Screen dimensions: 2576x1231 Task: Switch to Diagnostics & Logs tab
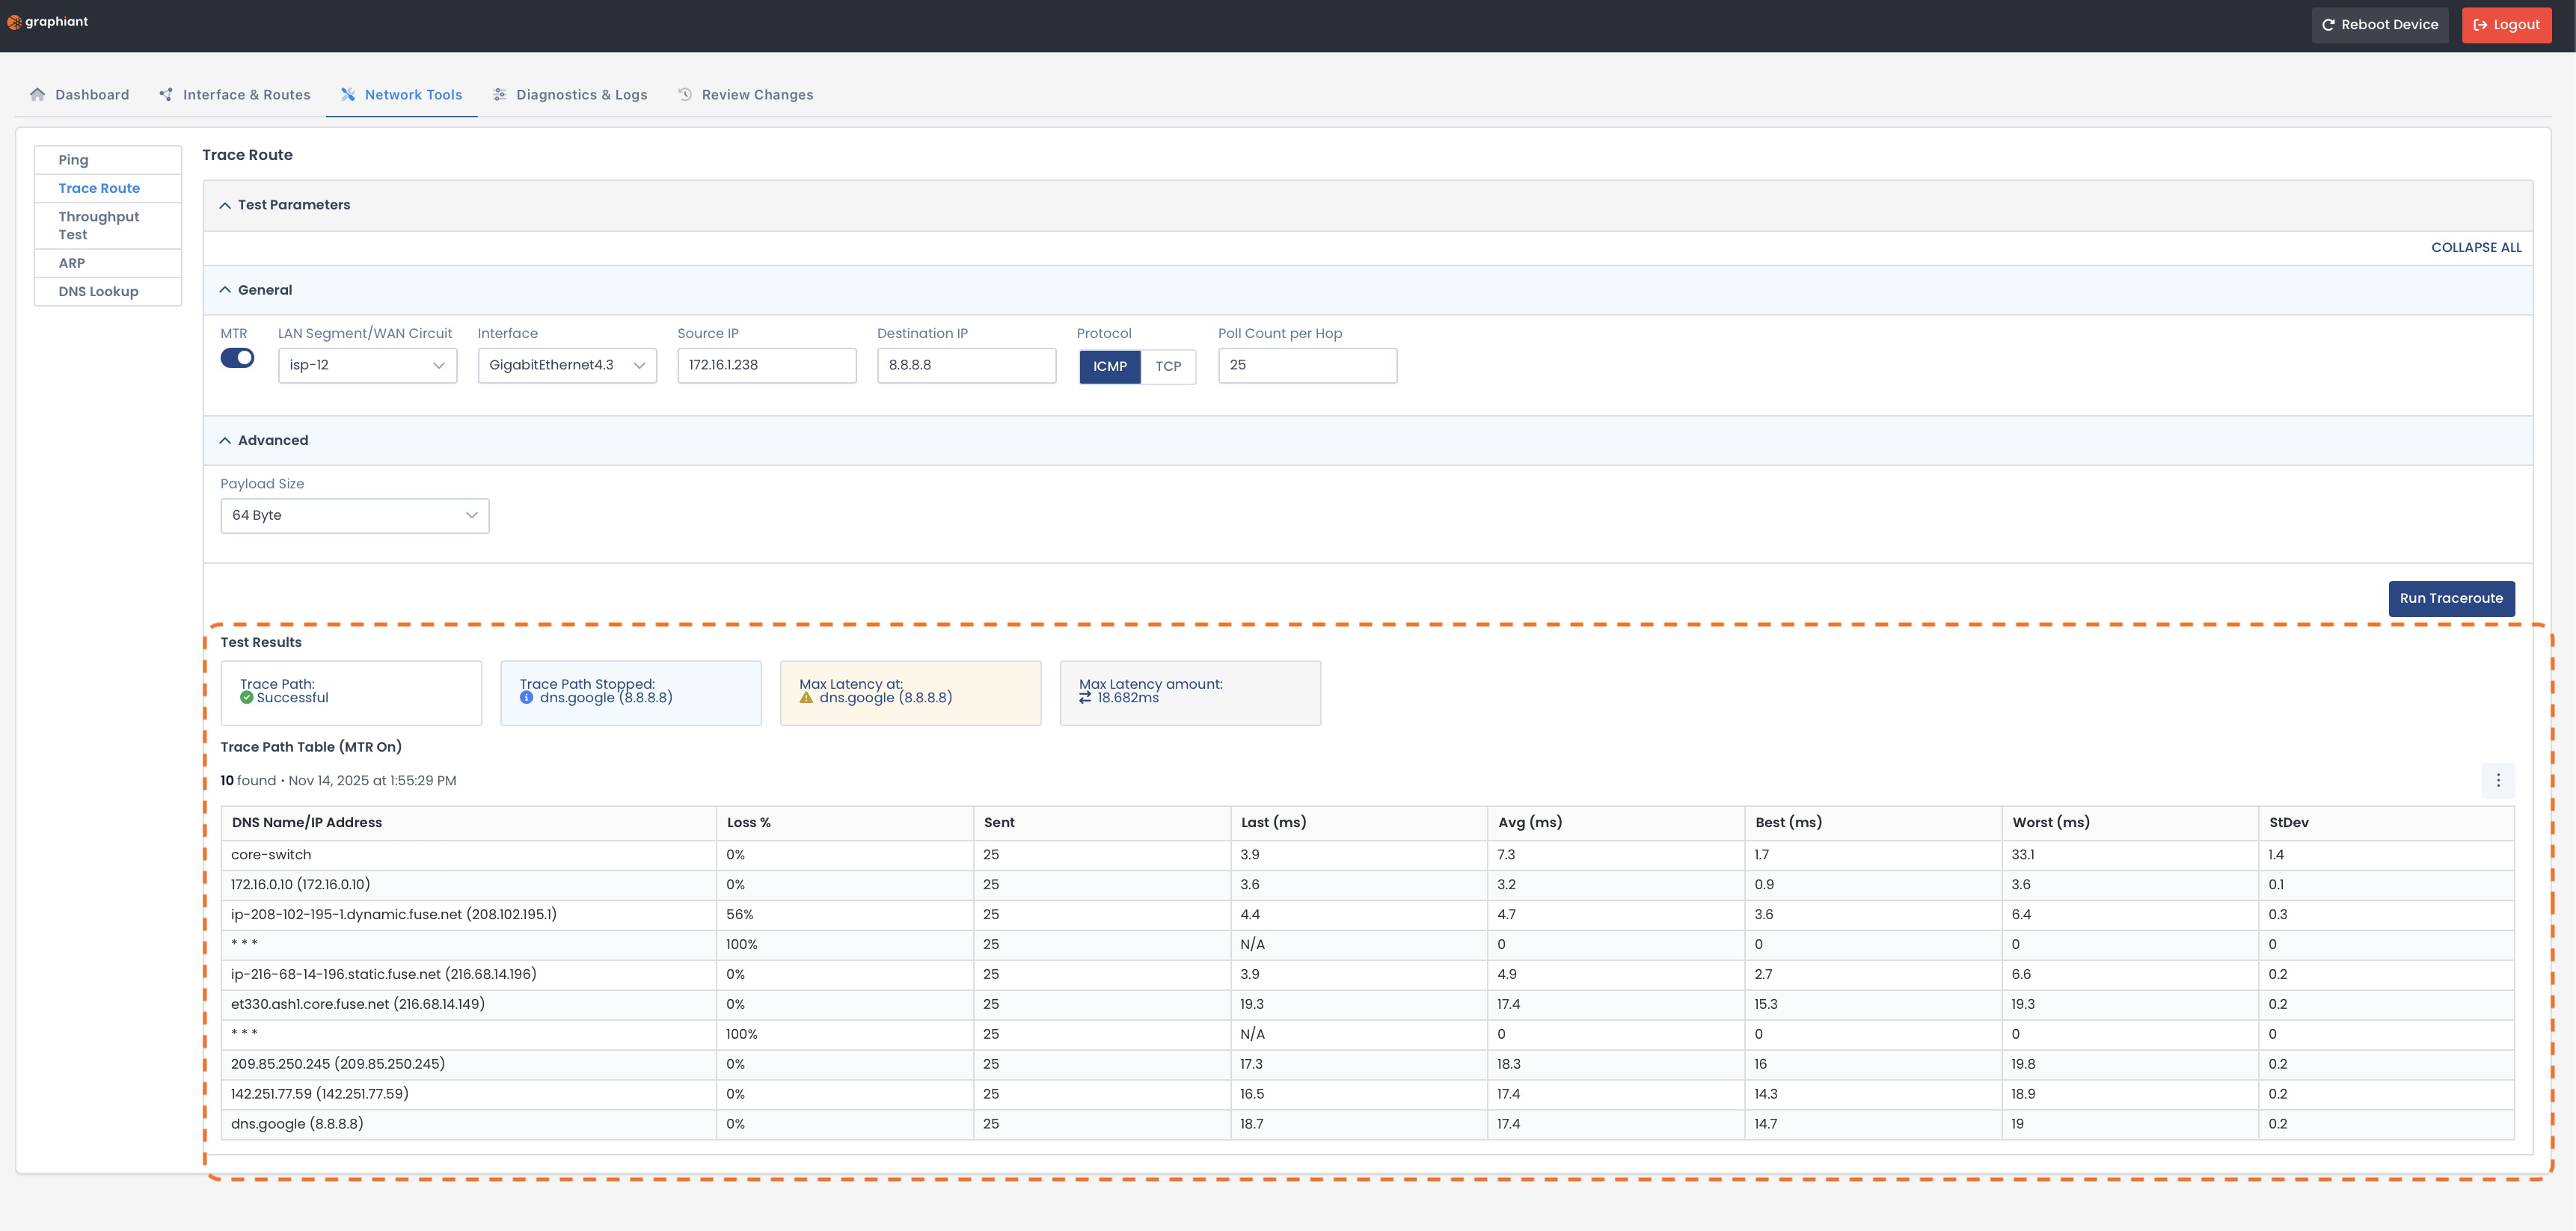point(570,94)
